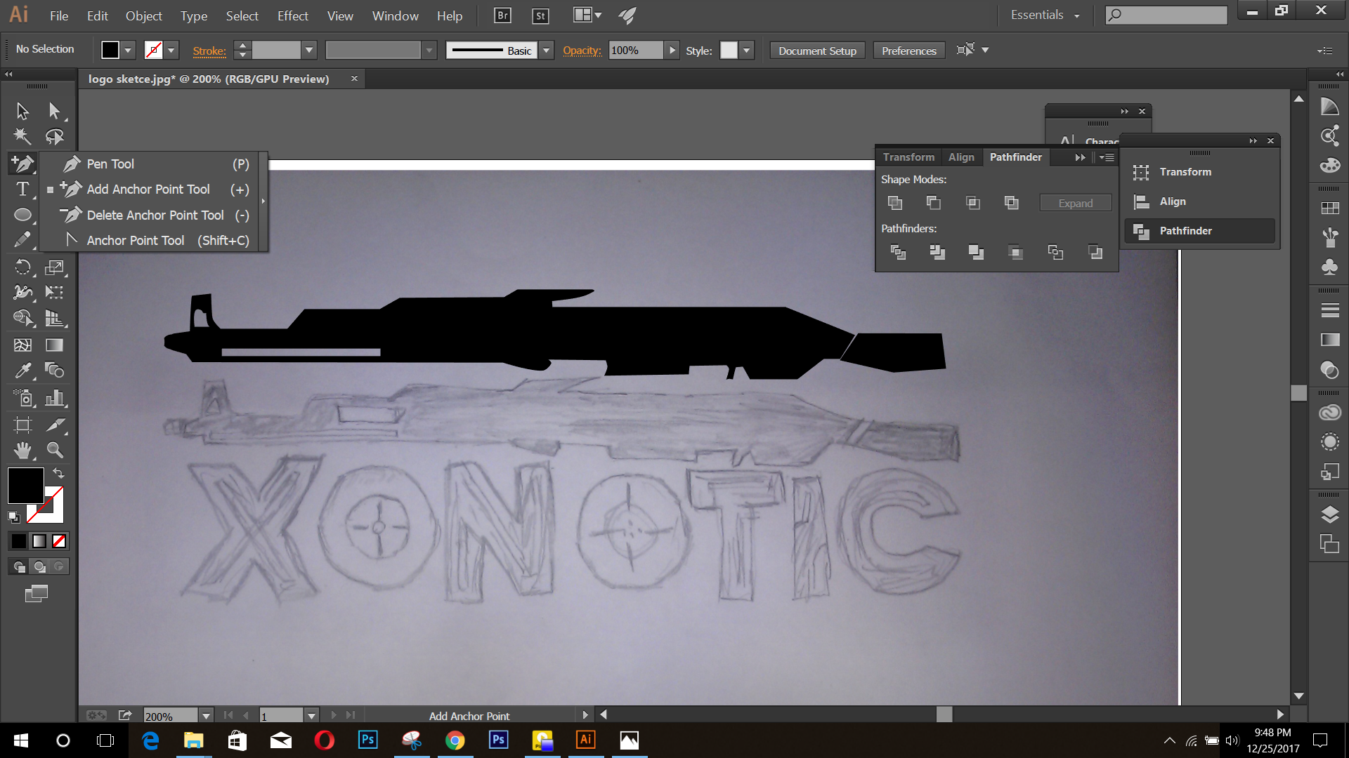Open the 200% zoom level dropdown

(206, 716)
